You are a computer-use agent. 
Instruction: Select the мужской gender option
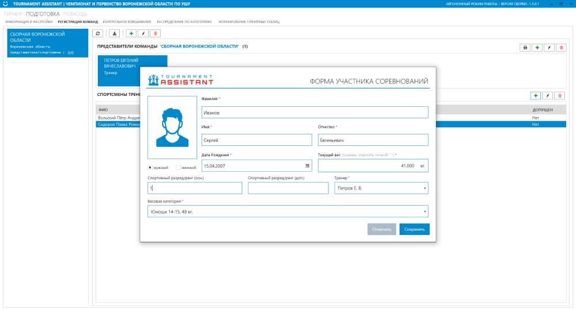point(150,168)
